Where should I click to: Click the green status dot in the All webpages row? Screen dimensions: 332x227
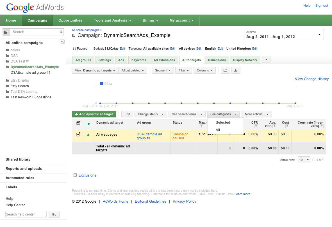[x=88, y=135]
